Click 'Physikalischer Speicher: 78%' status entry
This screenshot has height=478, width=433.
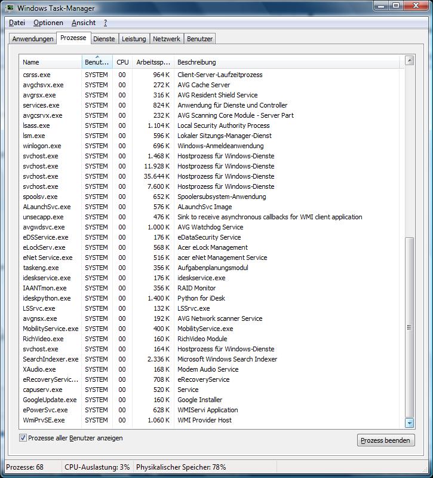tap(181, 467)
